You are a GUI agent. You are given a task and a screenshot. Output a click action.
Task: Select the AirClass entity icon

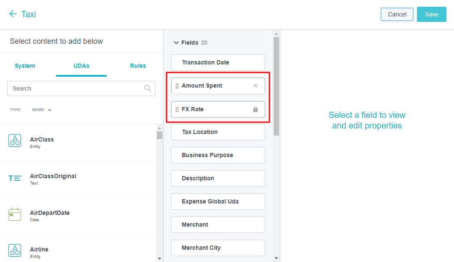(15, 141)
